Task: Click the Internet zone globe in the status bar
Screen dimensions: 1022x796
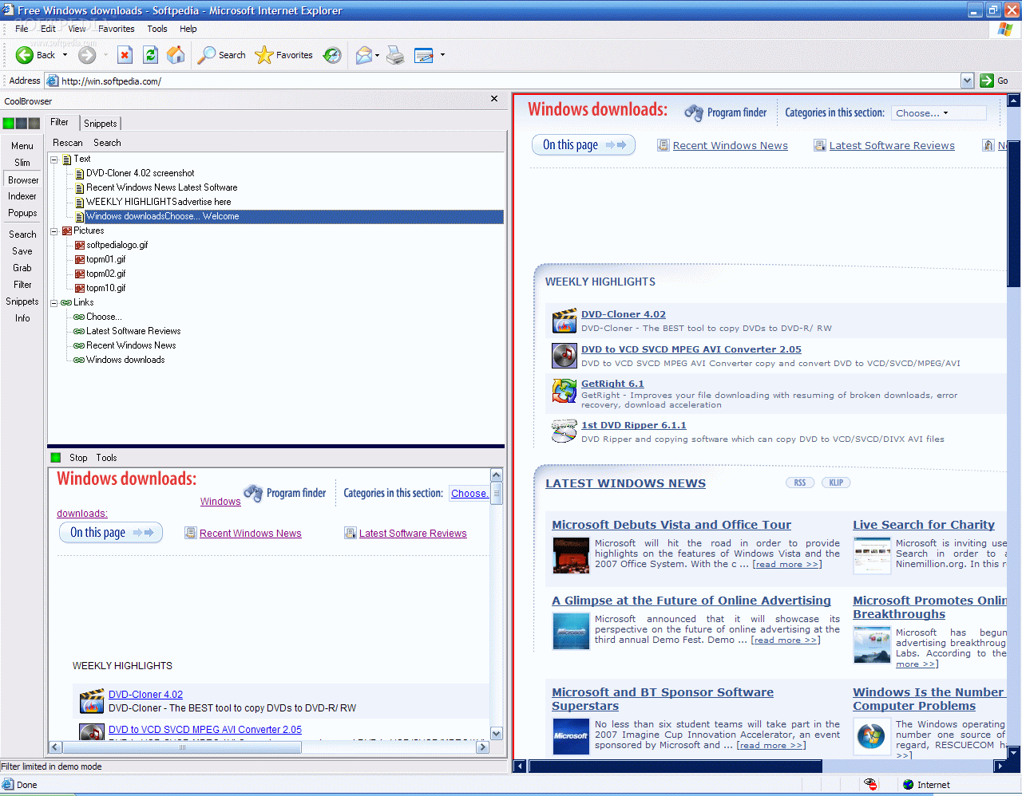Action: (908, 785)
